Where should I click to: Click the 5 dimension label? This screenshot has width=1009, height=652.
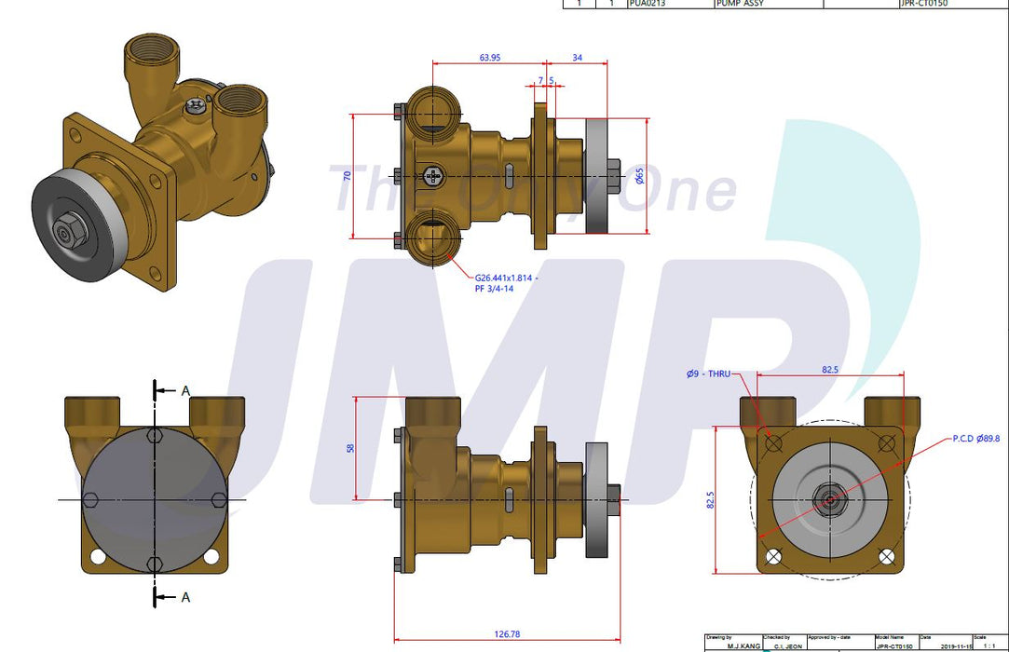[552, 81]
